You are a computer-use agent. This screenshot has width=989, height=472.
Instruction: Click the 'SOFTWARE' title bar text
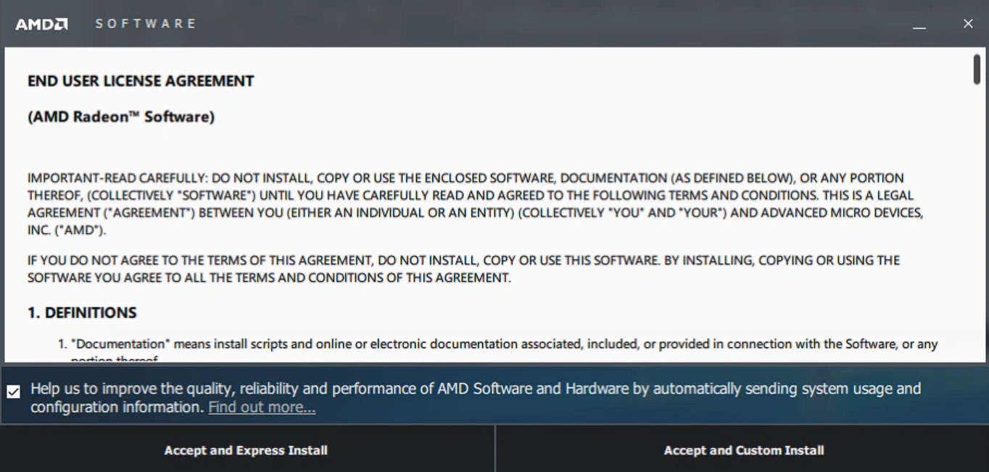click(146, 24)
